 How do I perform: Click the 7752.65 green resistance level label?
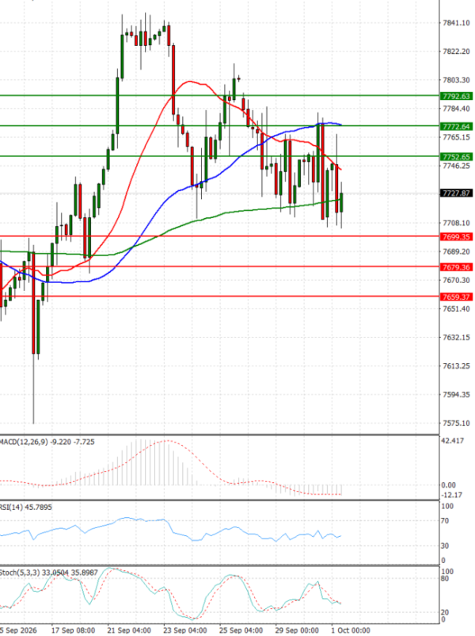456,157
